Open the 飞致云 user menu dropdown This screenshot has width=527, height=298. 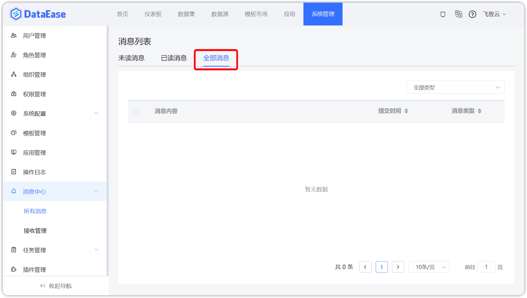tap(494, 14)
